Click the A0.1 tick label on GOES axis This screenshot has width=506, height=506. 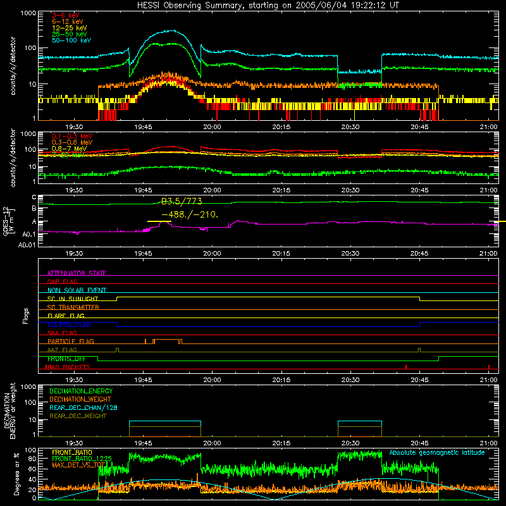[x=29, y=234]
